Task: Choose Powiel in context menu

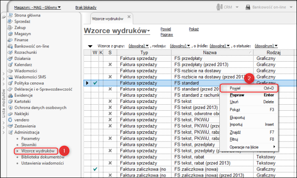Action: (249, 88)
